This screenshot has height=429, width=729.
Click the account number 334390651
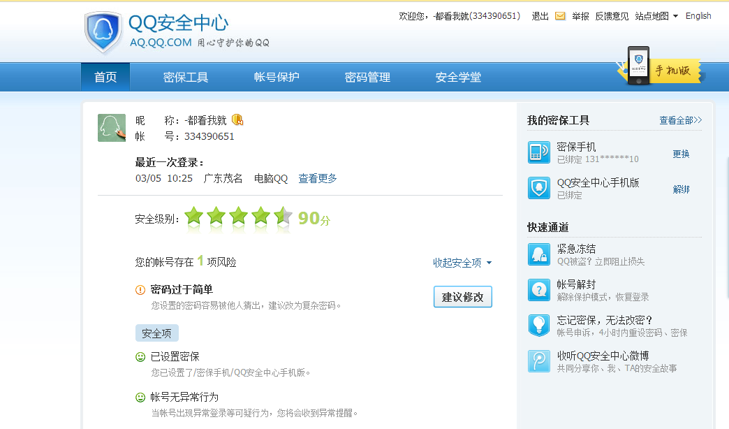click(209, 136)
